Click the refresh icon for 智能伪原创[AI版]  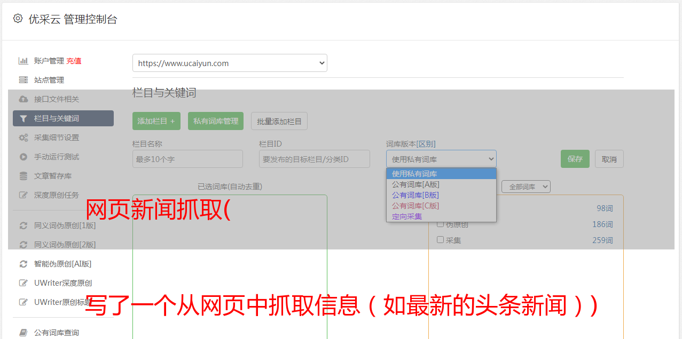(23, 264)
